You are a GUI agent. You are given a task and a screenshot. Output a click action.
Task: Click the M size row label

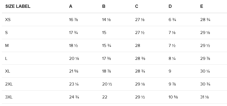tap(7, 46)
